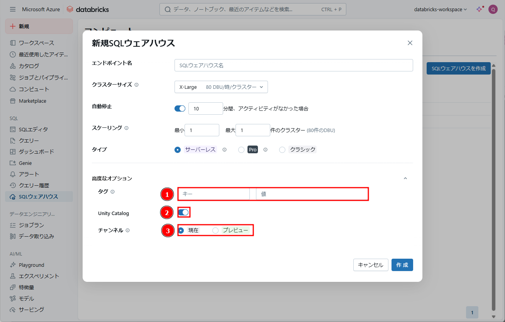Open the databricks-workspace switcher dropdown
The width and height of the screenshot is (505, 322).
pos(440,9)
